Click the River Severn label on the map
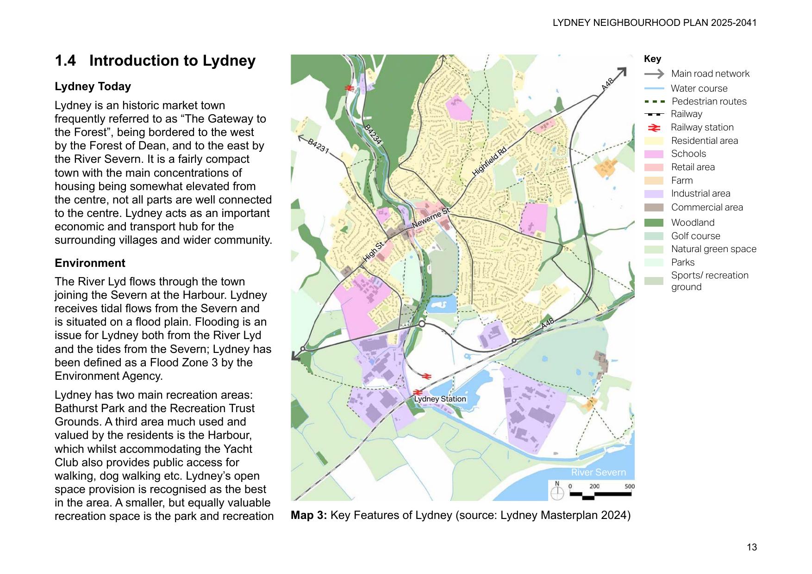Viewport: 812px width, 574px height. 598,472
